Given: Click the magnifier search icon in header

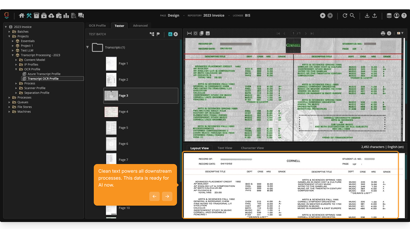Looking at the screenshot, I should pos(352,16).
